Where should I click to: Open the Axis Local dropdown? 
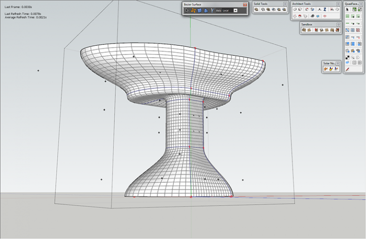(235, 10)
